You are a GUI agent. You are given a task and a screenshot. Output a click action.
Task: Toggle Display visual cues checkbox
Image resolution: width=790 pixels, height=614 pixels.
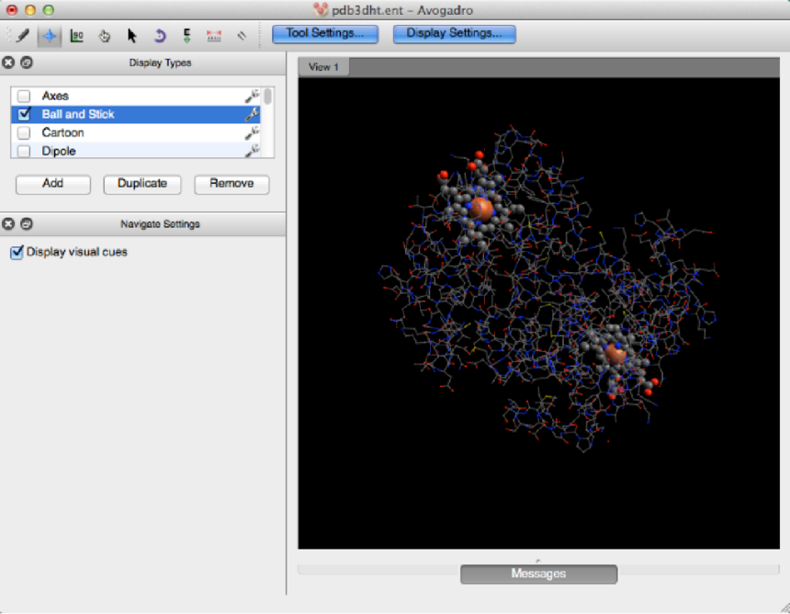click(x=17, y=252)
